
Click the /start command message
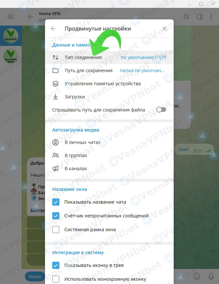coord(183,150)
